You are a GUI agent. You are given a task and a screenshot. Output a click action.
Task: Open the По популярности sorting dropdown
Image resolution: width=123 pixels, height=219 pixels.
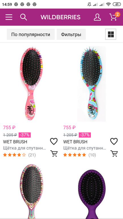click(31, 34)
